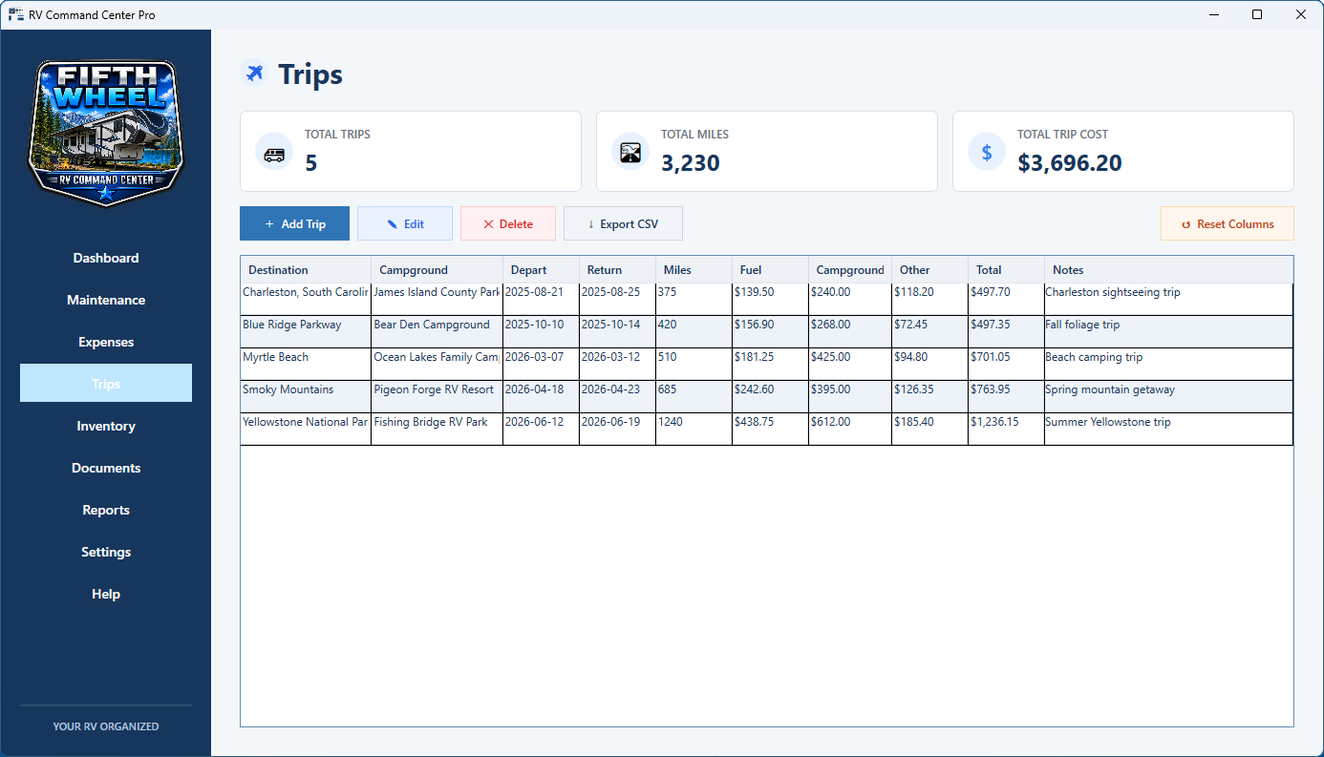Click the road icon in Total Miles card
The width and height of the screenshot is (1324, 757).
[x=630, y=153]
